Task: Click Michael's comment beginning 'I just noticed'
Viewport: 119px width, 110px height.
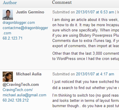Action: tap(86, 85)
